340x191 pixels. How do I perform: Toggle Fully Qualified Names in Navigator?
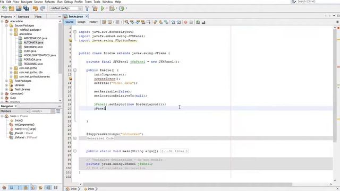pyautogui.click(x=40, y=187)
